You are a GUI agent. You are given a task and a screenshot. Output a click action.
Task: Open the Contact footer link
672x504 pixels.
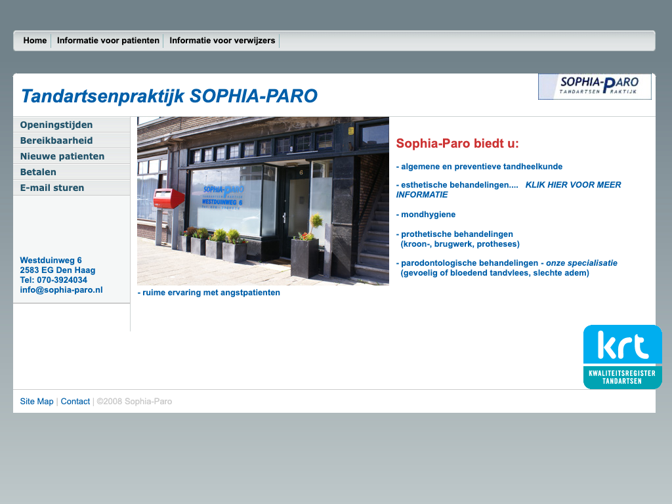(x=75, y=402)
